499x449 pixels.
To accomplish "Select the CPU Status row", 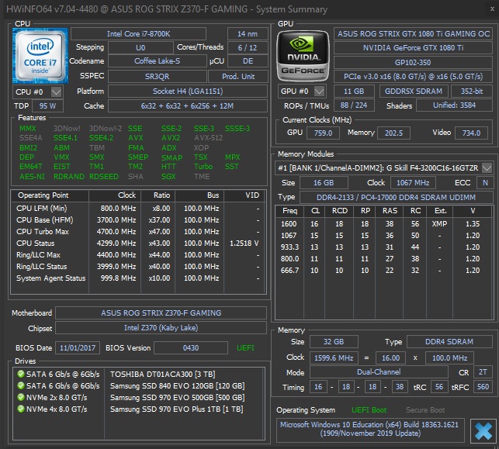I will click(138, 243).
